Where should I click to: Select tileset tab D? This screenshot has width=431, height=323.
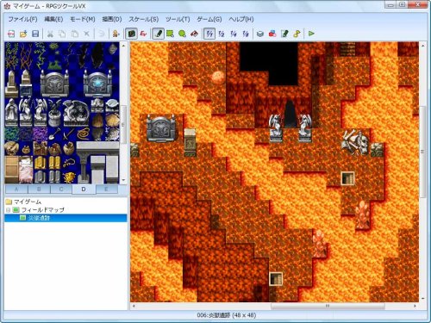84,189
